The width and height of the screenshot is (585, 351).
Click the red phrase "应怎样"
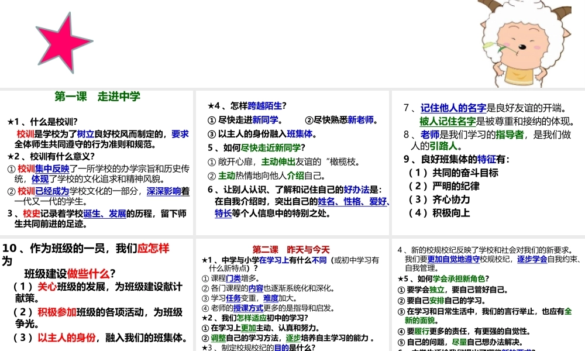coord(153,249)
